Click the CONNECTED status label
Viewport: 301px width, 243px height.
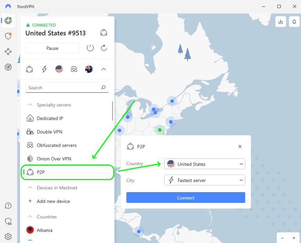(44, 25)
